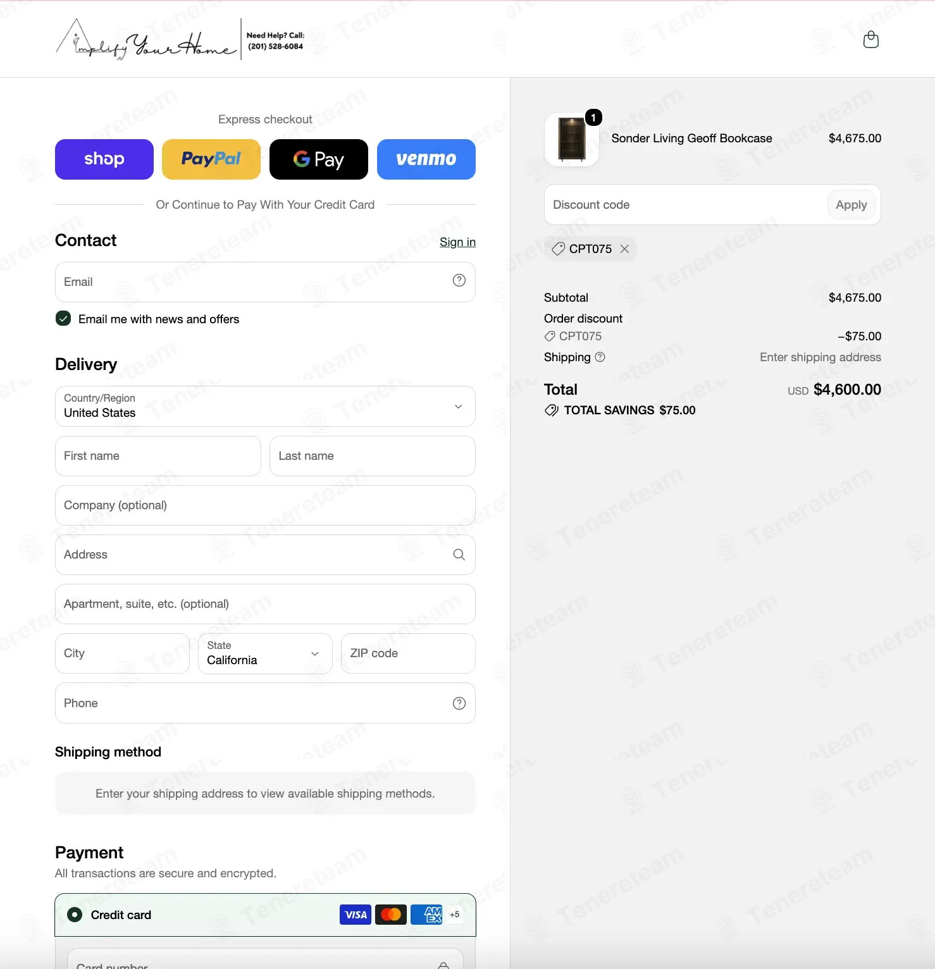Screen dimensions: 935x969
Task: Focus the Phone field
Action: coord(265,703)
